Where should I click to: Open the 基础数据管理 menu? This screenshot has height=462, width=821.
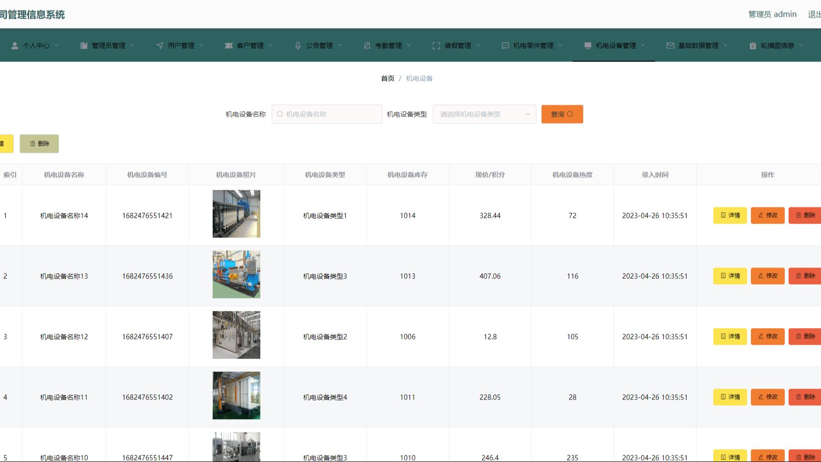tap(696, 45)
